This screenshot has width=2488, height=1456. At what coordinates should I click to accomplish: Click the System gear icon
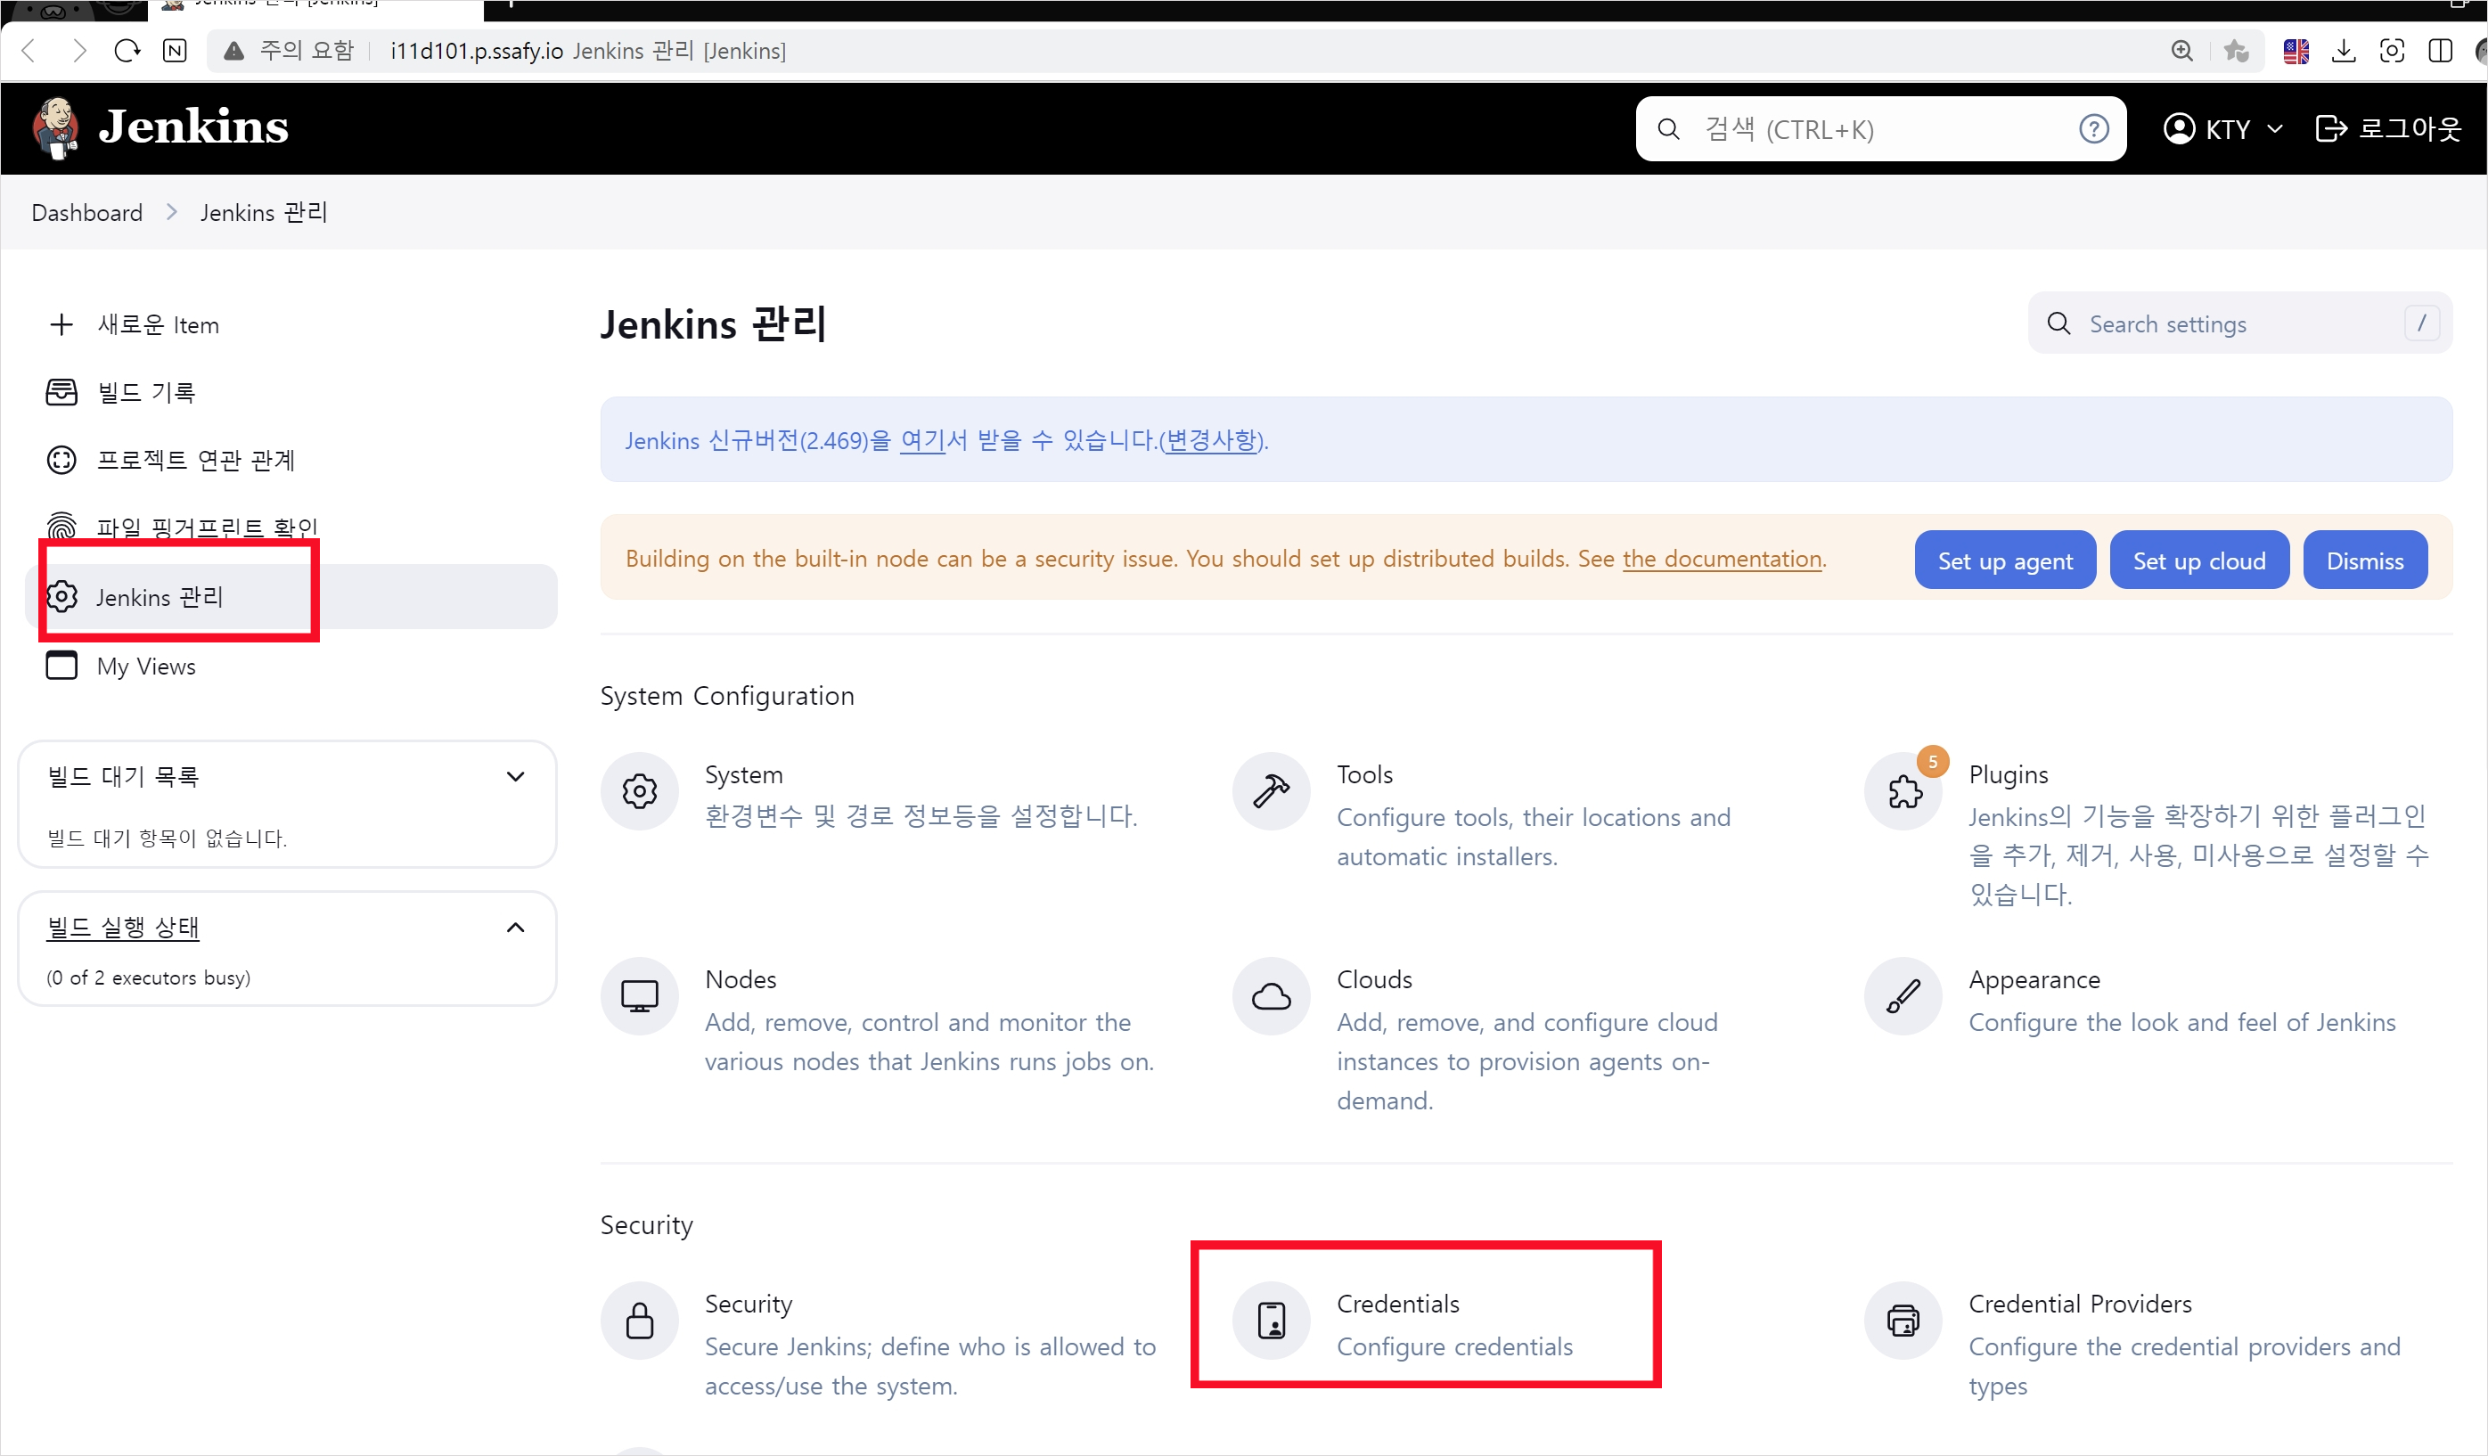[x=639, y=790]
